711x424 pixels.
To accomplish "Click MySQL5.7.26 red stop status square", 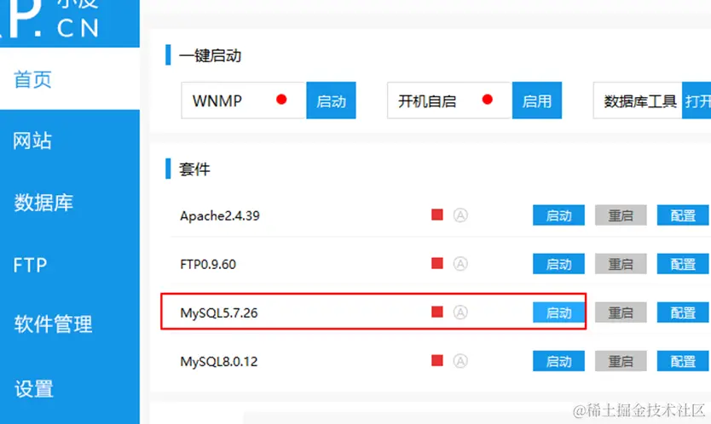I will (x=437, y=312).
